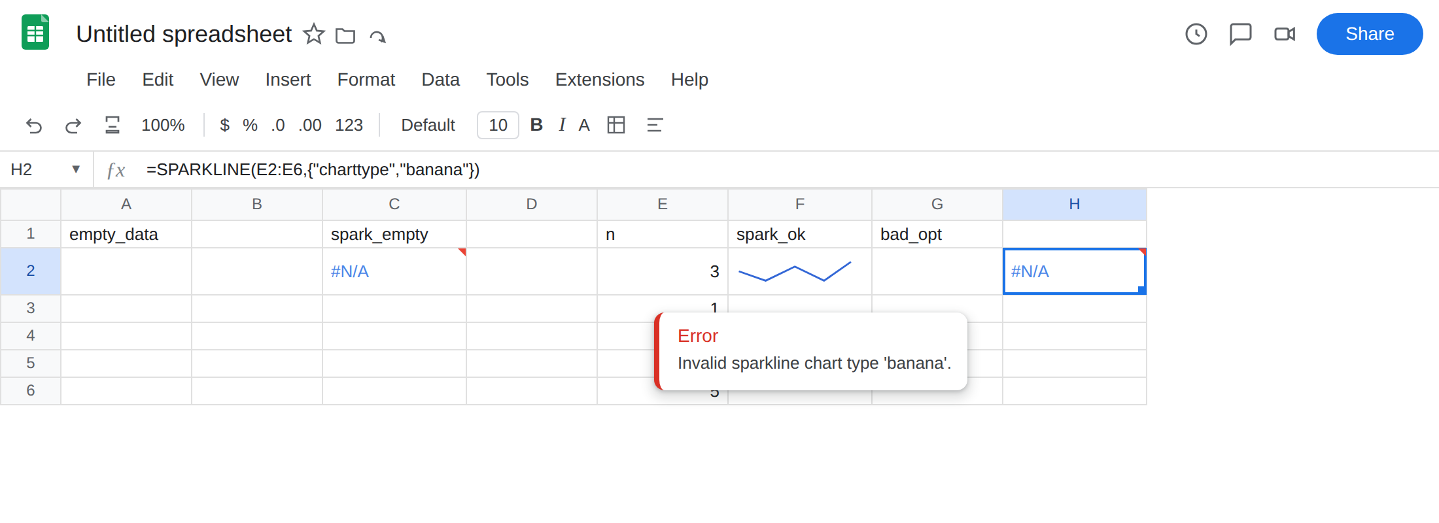The width and height of the screenshot is (1439, 523).
Task: Open the Tools menu
Action: (x=508, y=80)
